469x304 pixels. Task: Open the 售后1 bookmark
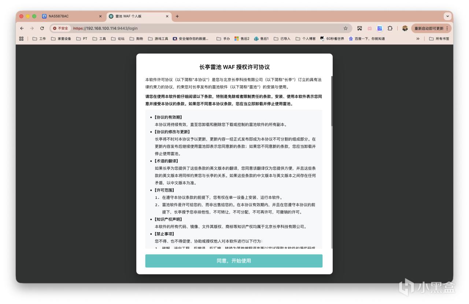261,38
